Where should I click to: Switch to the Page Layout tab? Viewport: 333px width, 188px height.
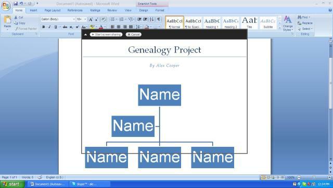(53, 10)
